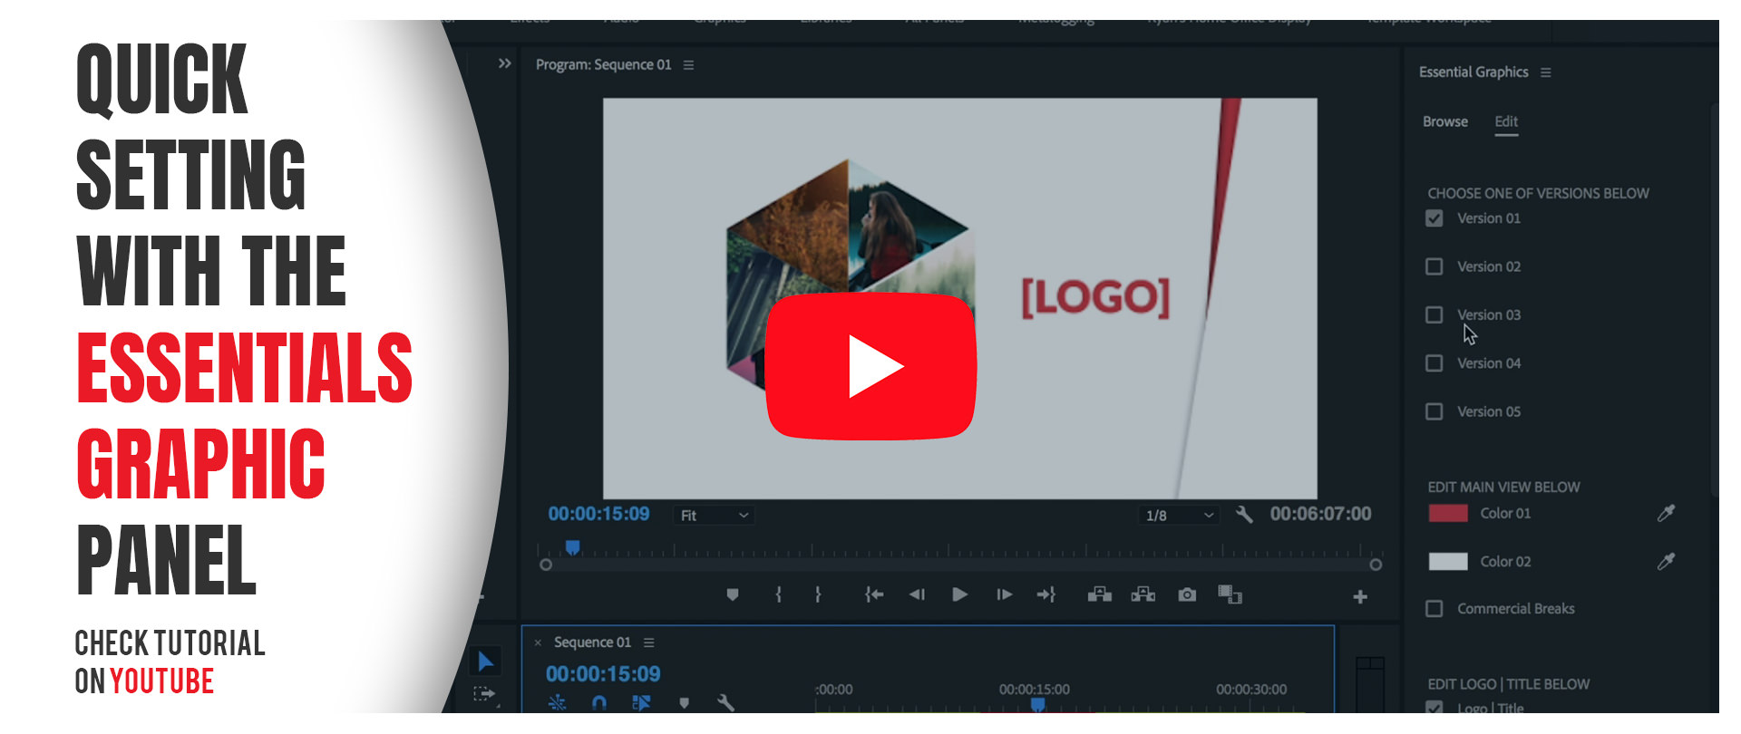
Task: Enable the Version 04 checkbox
Action: coord(1434,363)
